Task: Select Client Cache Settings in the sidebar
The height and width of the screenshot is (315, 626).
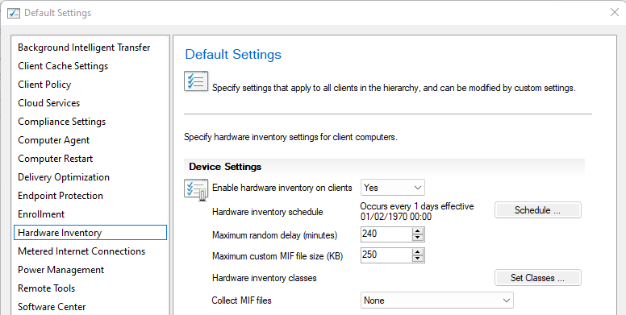Action: point(63,66)
